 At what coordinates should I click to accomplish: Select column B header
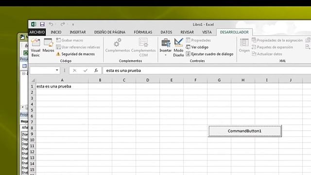(x=100, y=80)
